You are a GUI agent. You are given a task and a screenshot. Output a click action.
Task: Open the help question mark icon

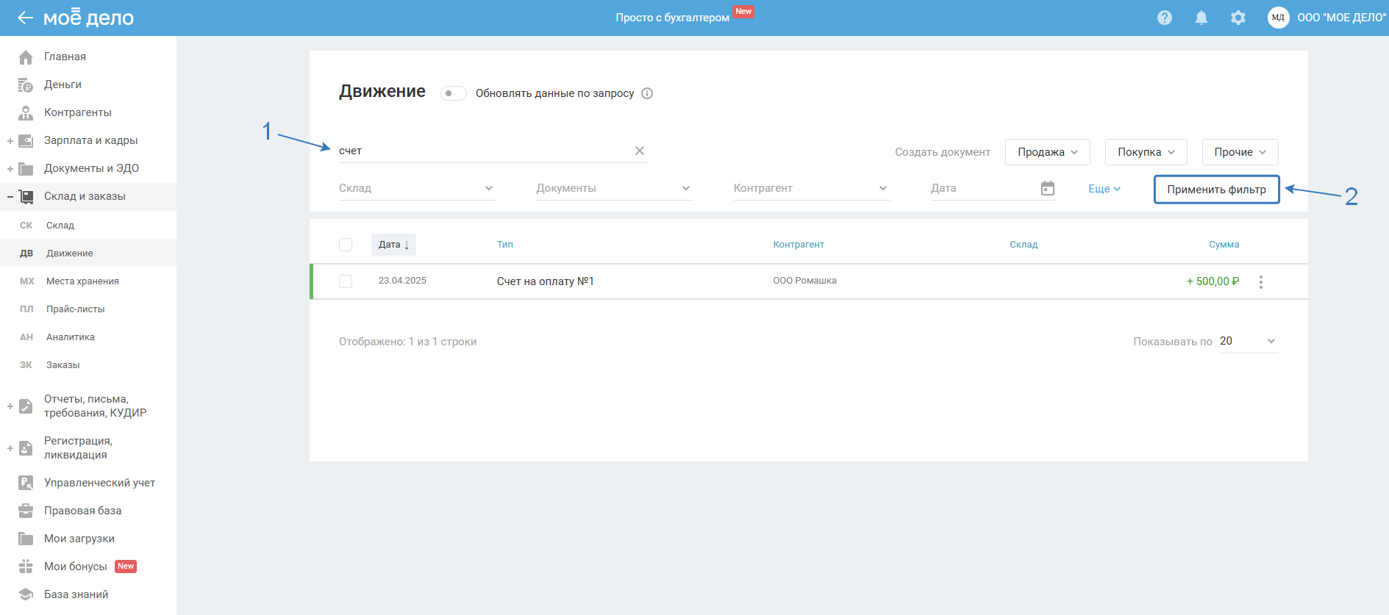[x=1165, y=18]
